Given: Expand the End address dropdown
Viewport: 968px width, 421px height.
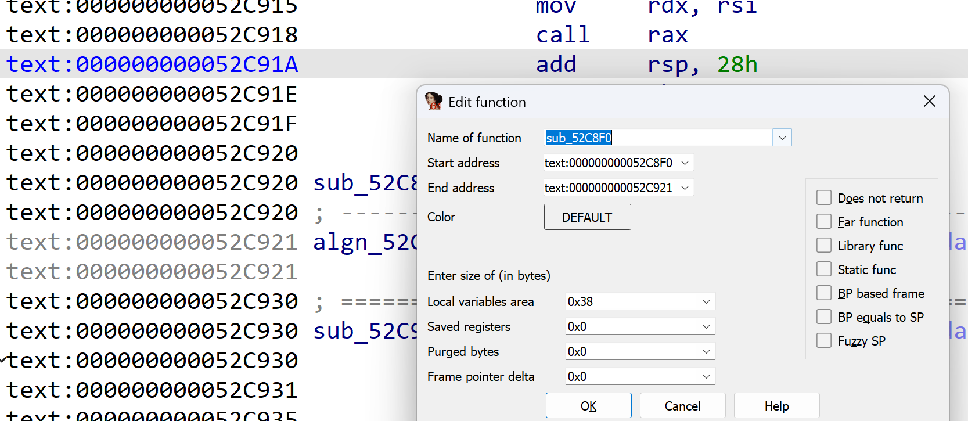Looking at the screenshot, I should coord(685,188).
